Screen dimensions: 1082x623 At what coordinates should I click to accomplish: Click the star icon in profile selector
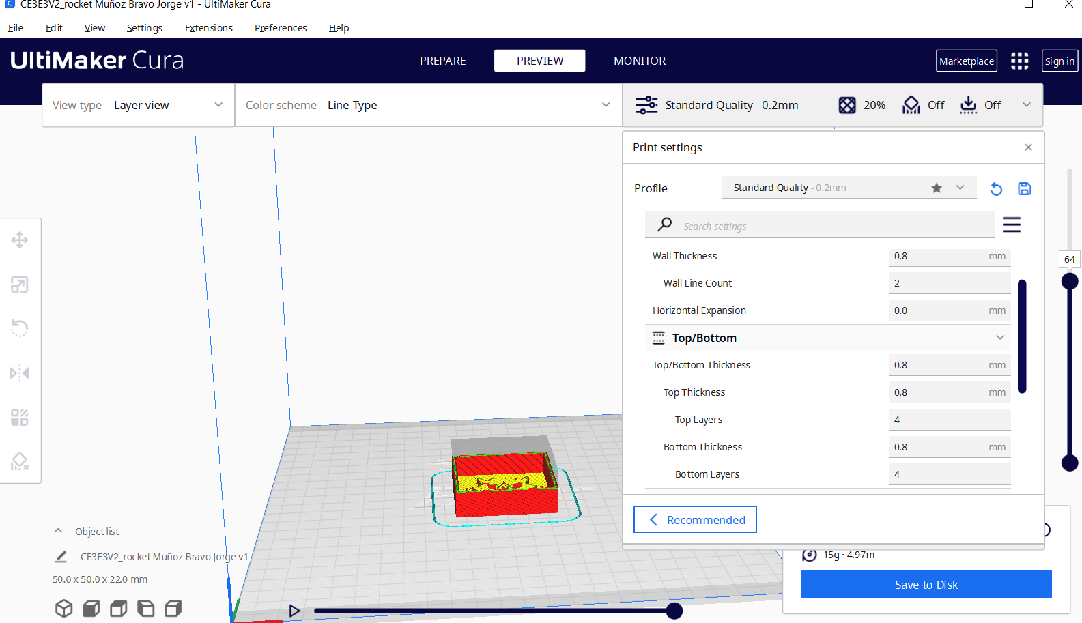937,188
